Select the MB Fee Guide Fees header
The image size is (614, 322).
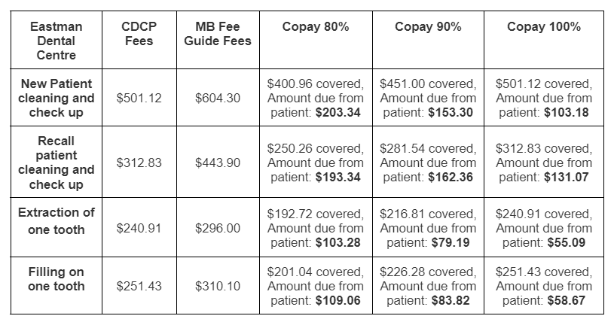[218, 34]
